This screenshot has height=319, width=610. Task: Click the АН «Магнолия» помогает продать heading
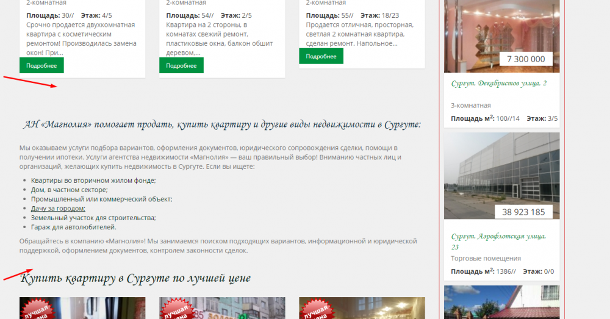pyautogui.click(x=222, y=124)
